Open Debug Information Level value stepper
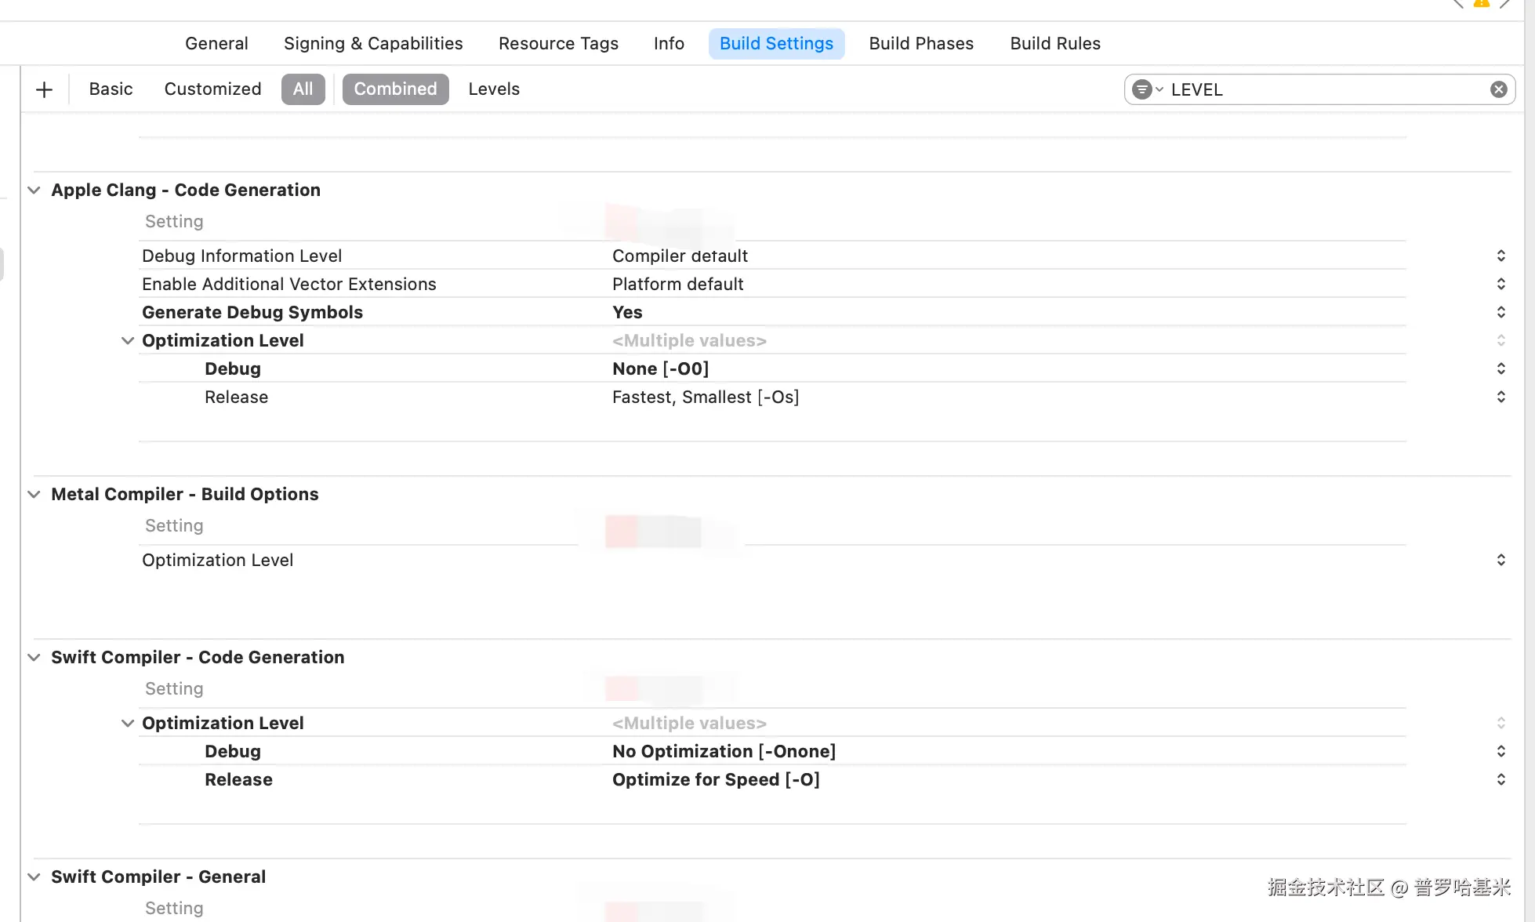The image size is (1535, 922). pyautogui.click(x=1501, y=256)
